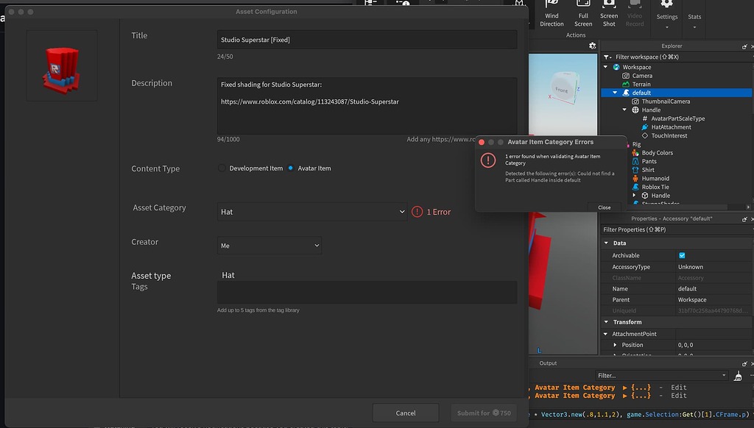Click the Cancel button
The image size is (754, 428).
coord(405,413)
